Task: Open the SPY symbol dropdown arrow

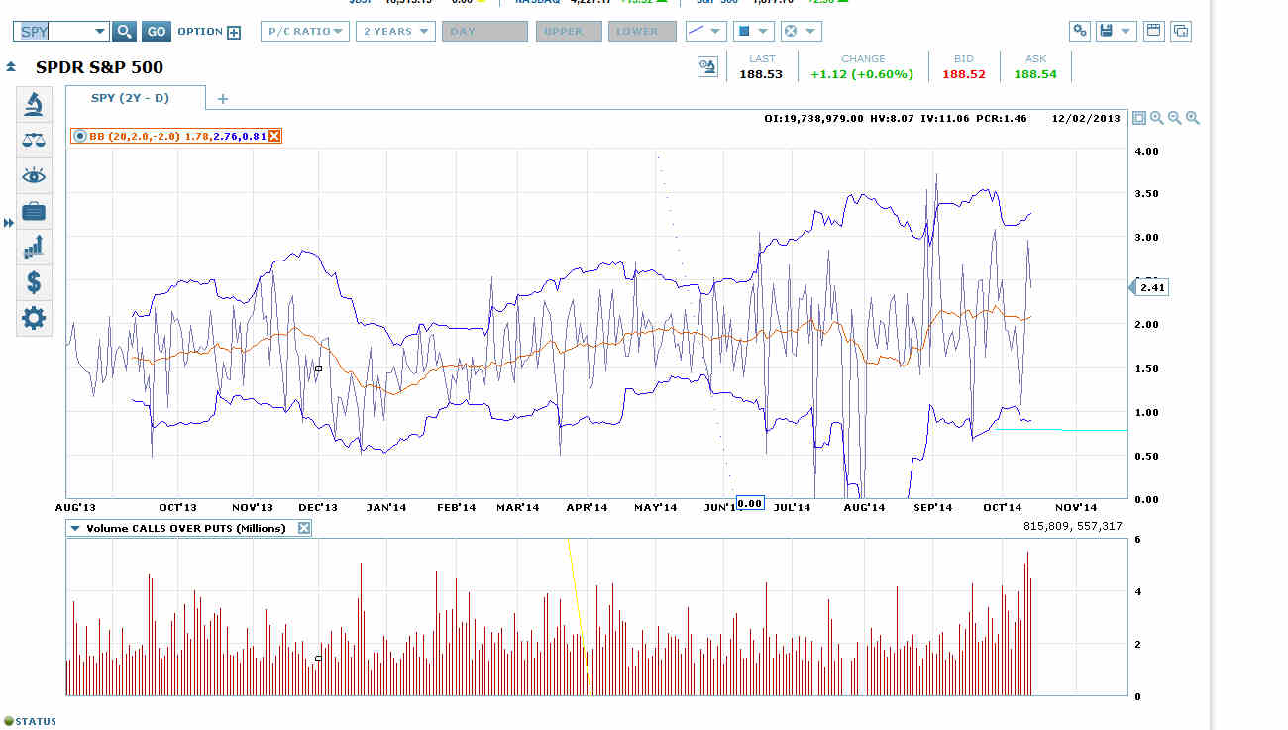Action: tap(99, 32)
